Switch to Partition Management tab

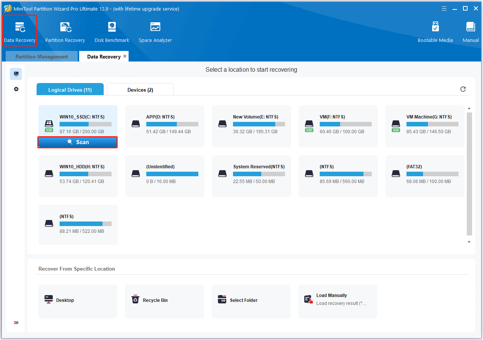coord(41,57)
